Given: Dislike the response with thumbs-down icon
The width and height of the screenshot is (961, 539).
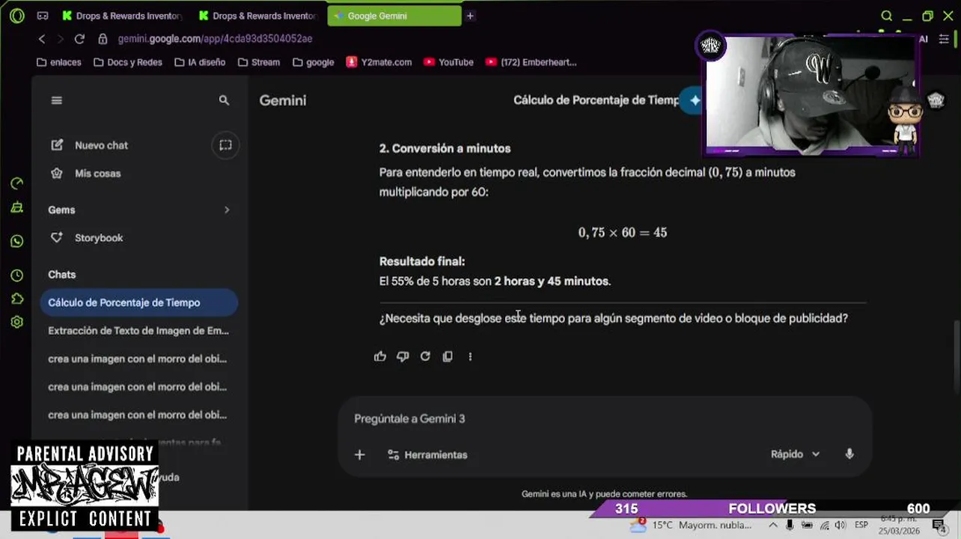Looking at the screenshot, I should click(403, 356).
